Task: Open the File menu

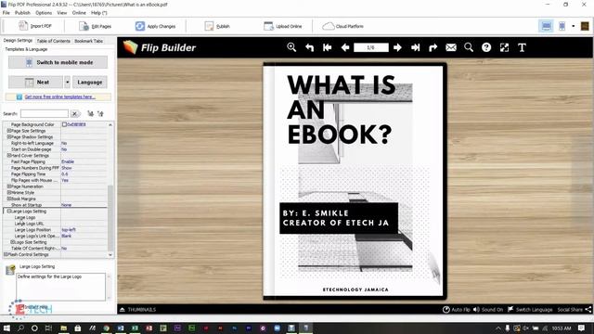Action: [x=6, y=12]
